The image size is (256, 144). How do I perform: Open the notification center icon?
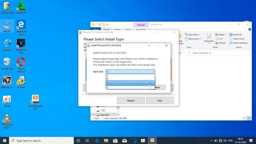click(251, 140)
